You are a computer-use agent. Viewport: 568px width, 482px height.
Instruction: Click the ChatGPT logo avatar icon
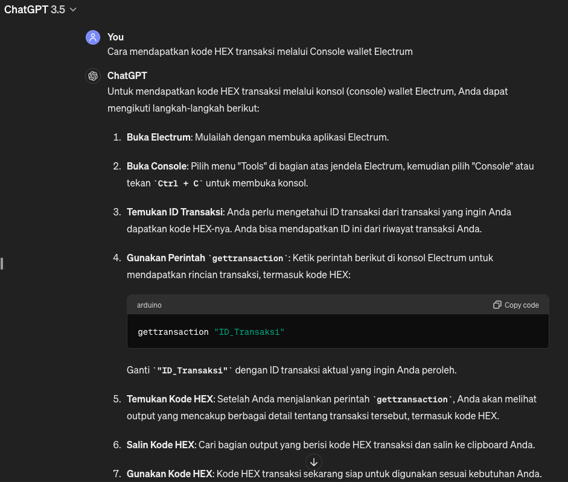click(93, 76)
